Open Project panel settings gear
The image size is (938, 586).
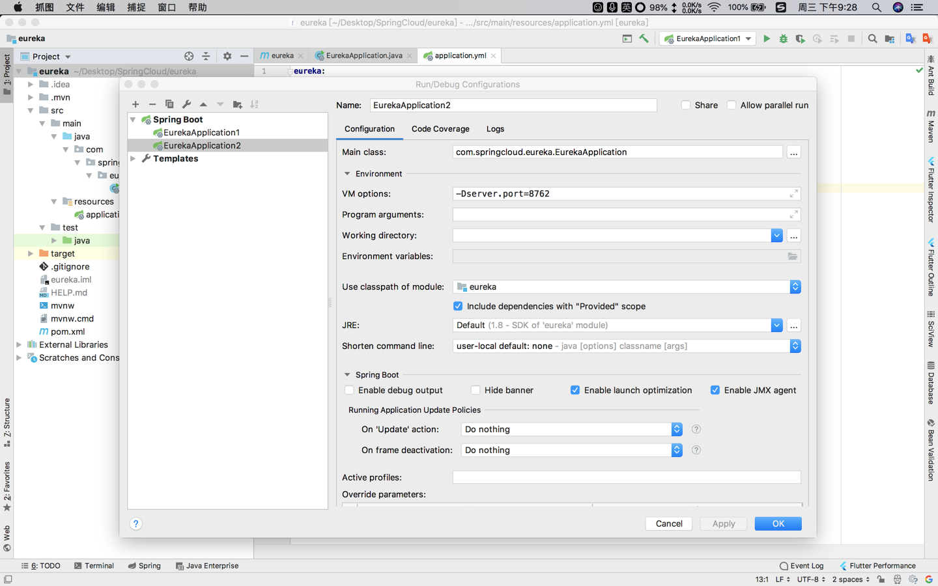coord(227,57)
